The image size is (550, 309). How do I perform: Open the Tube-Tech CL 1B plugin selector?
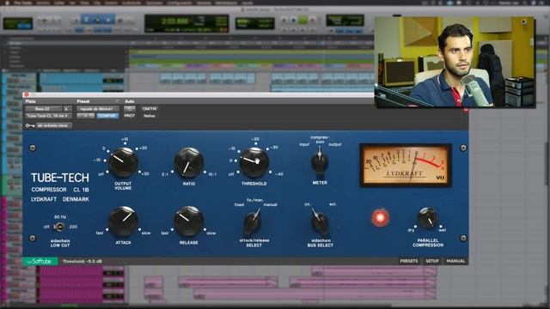click(x=48, y=116)
